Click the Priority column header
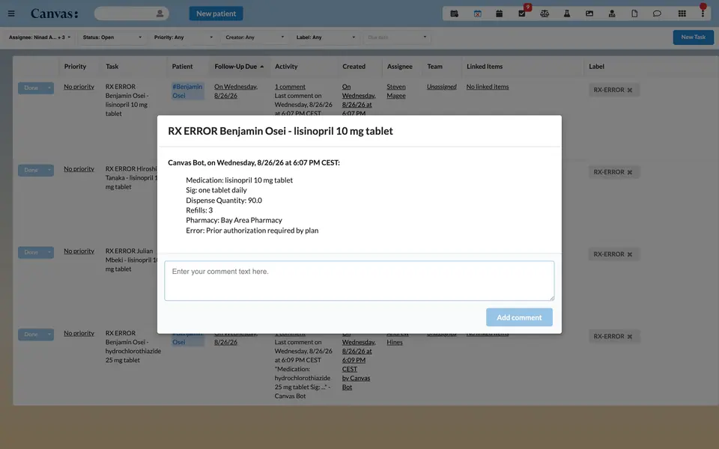This screenshot has height=449, width=719. point(75,67)
